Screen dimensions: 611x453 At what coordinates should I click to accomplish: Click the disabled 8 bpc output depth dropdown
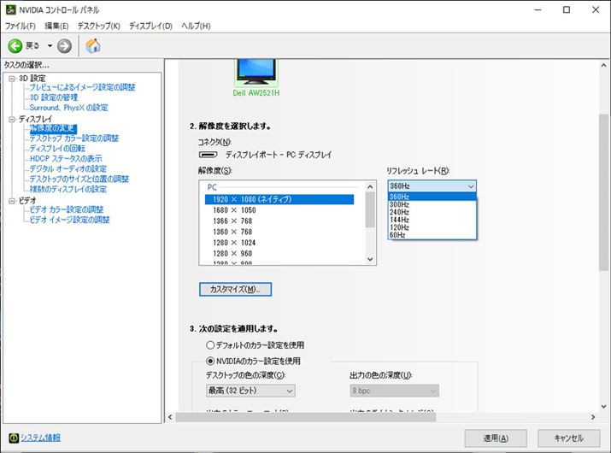pyautogui.click(x=394, y=391)
